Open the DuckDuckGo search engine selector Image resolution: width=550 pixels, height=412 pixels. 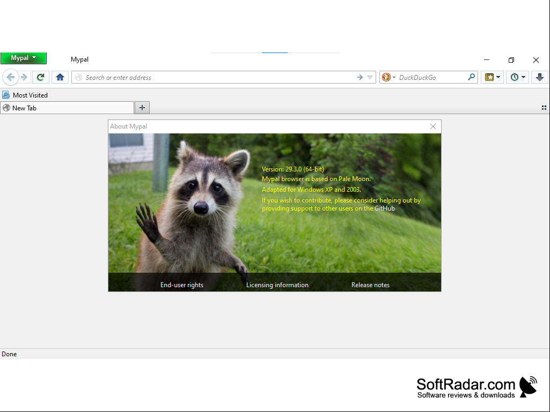[388, 78]
